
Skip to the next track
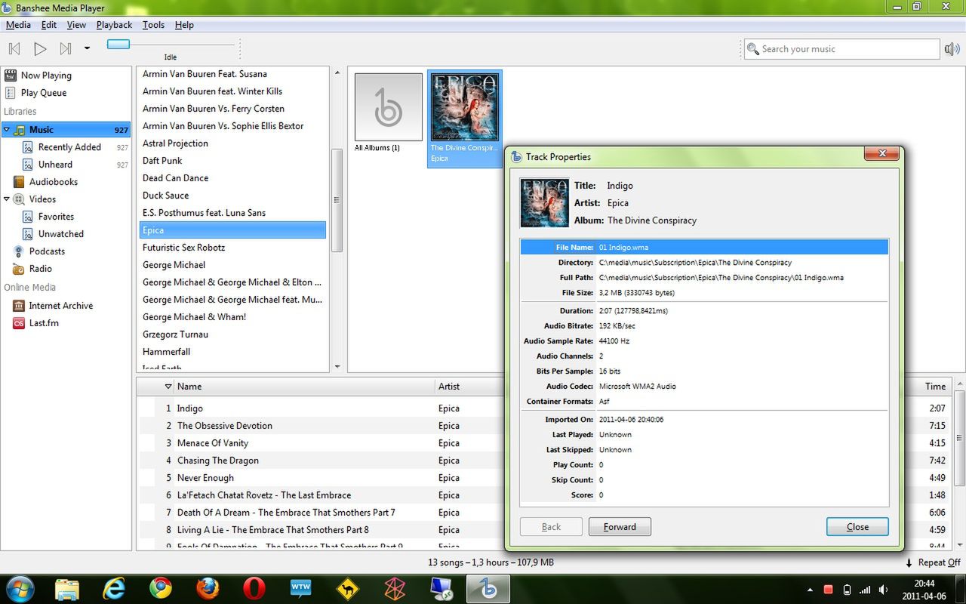click(66, 48)
